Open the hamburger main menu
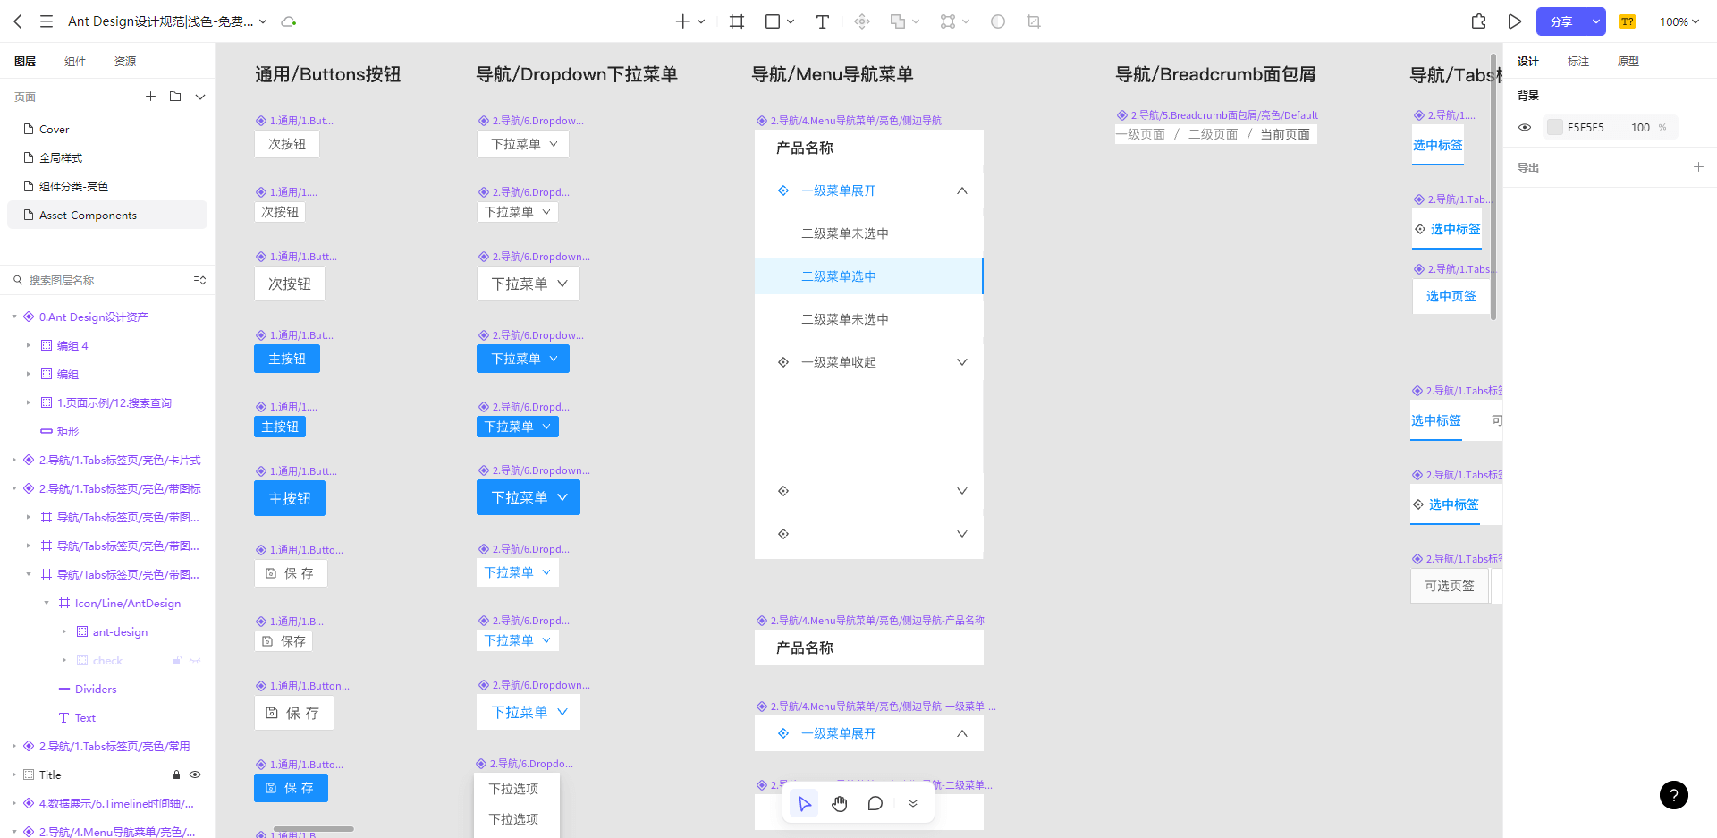The width and height of the screenshot is (1717, 838). tap(47, 21)
